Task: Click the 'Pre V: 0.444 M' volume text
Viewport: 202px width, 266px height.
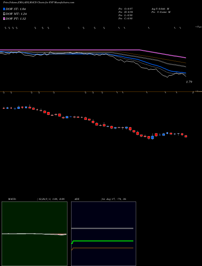Action: pos(161,12)
